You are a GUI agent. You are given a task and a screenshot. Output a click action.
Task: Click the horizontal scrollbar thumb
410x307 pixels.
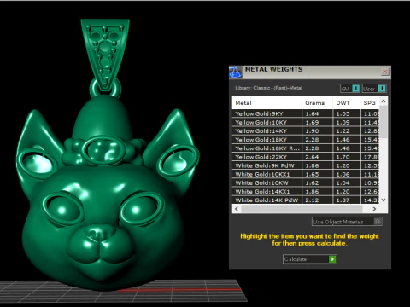point(302,209)
